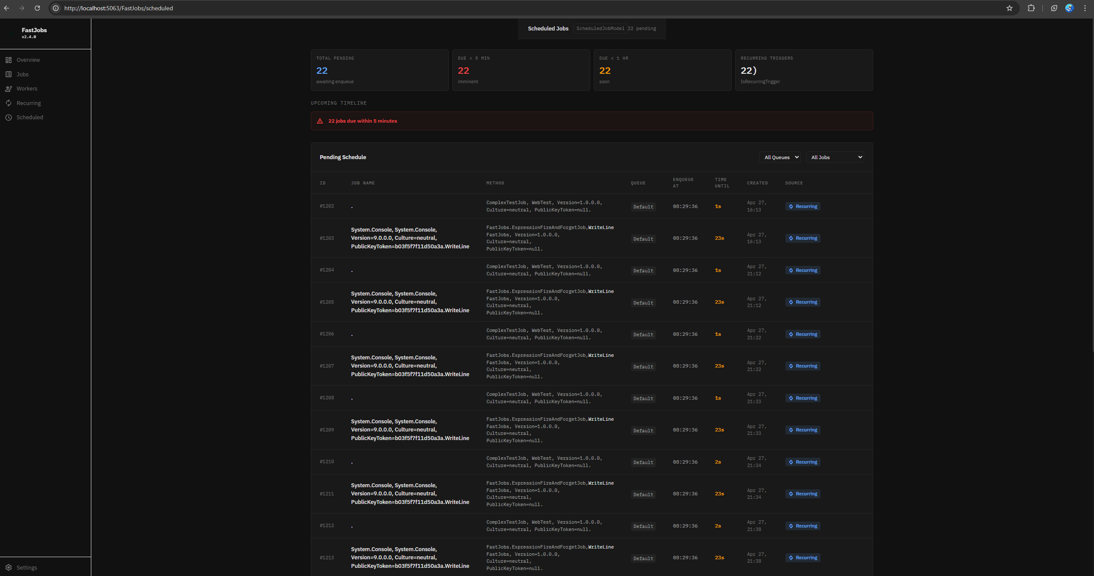Click the site information icon in address bar
Screen dimensions: 1094x576
coord(56,8)
